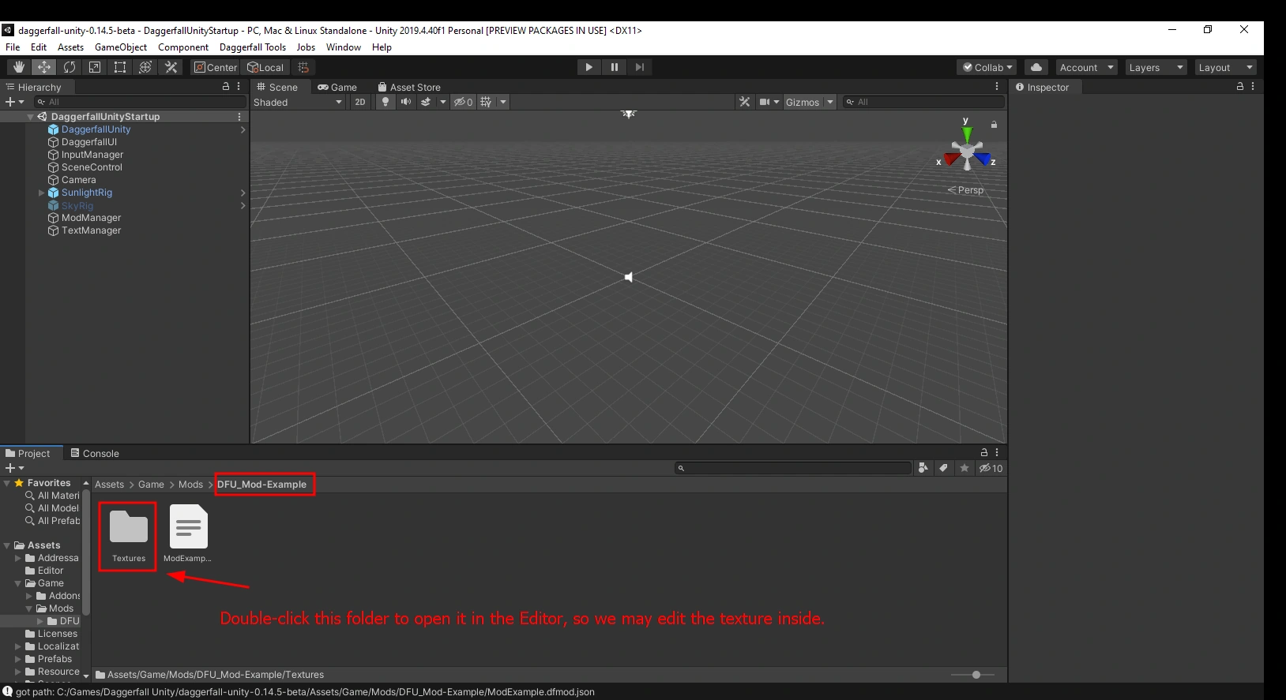Toggle hidden objects visibility in the Scene
1286x700 pixels.
pyautogui.click(x=463, y=102)
